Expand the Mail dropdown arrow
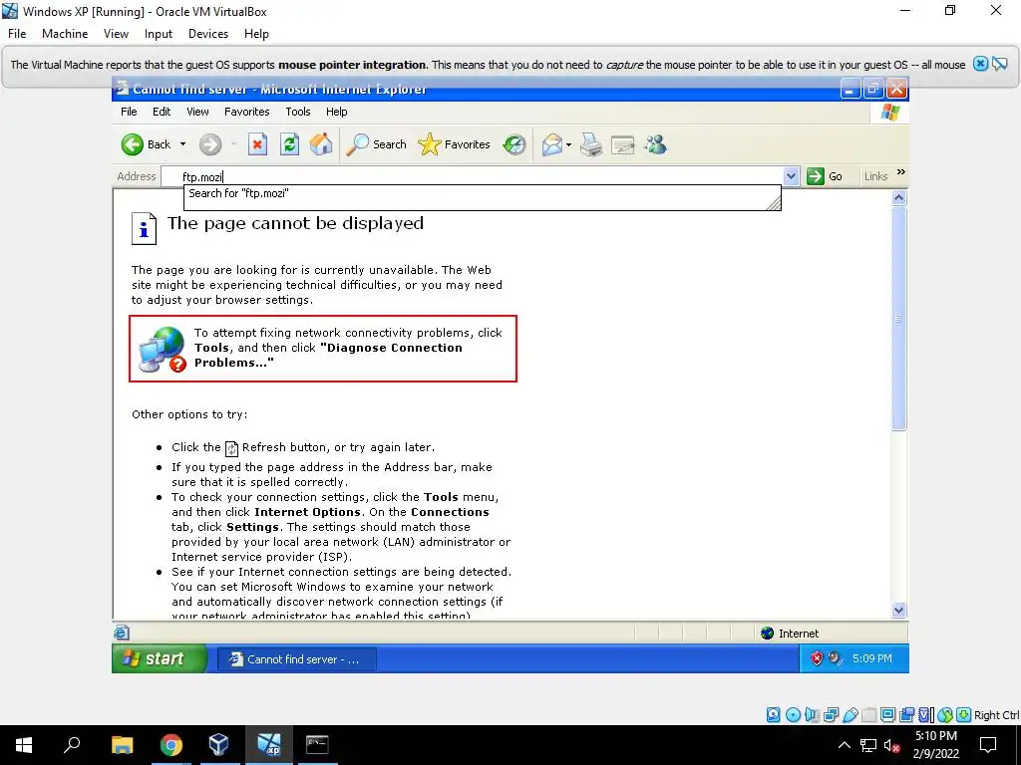 [568, 144]
